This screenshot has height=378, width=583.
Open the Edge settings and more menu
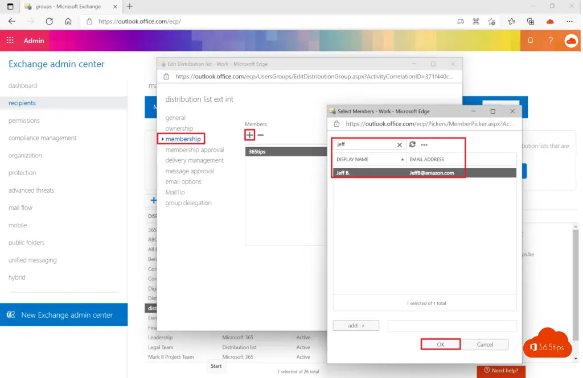click(x=569, y=22)
